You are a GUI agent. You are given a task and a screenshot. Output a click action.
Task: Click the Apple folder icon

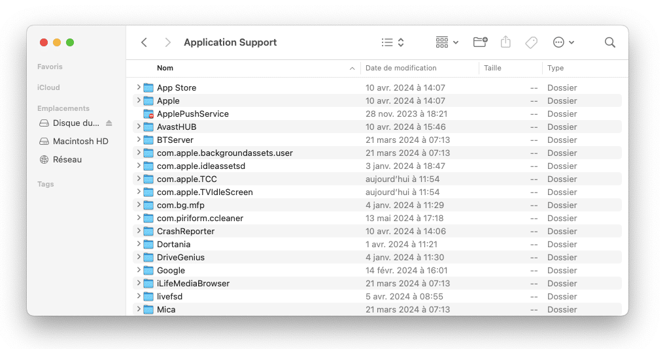click(x=148, y=100)
